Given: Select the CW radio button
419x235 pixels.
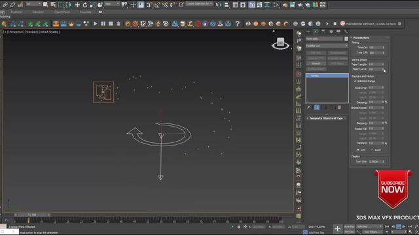Looking at the screenshot, I should (358, 150).
